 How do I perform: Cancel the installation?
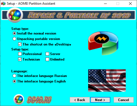[x=124, y=100]
